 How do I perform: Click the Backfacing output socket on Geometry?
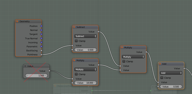click(41, 50)
